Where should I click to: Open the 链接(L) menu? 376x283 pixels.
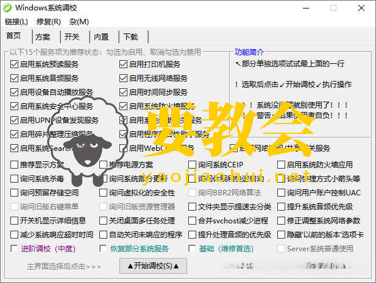[16, 22]
